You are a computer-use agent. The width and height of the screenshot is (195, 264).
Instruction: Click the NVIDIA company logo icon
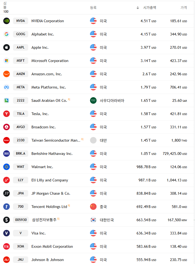coord(7,21)
